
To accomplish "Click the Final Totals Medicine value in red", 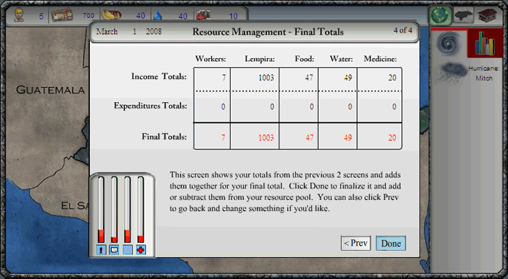I will 392,138.
